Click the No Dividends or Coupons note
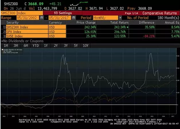 point(22,41)
